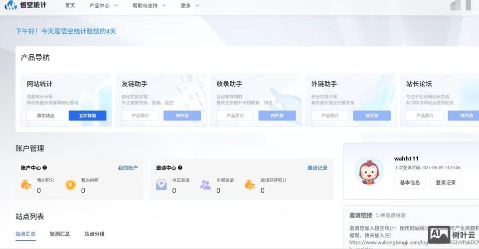This screenshot has height=249, width=479.
Task: Click the 邀请中心 help question icon
Action: coord(180,167)
